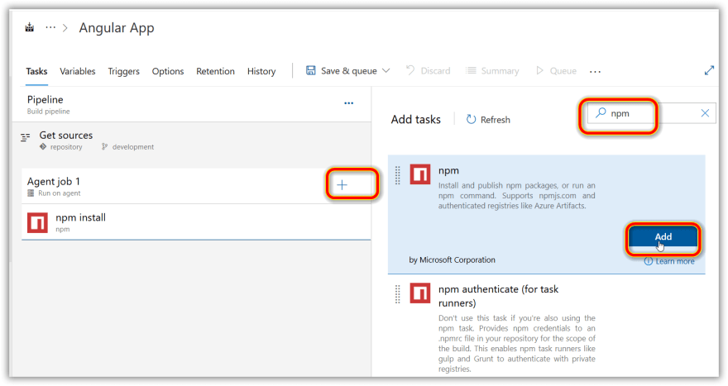Click the Save & queue floppy icon
The height and width of the screenshot is (386, 728).
(310, 70)
